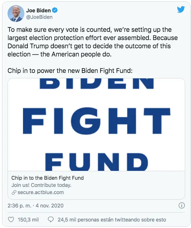Click 'Chip in to the Biden Fight Fund' title
Screen dimensions: 191x228
pos(48,178)
